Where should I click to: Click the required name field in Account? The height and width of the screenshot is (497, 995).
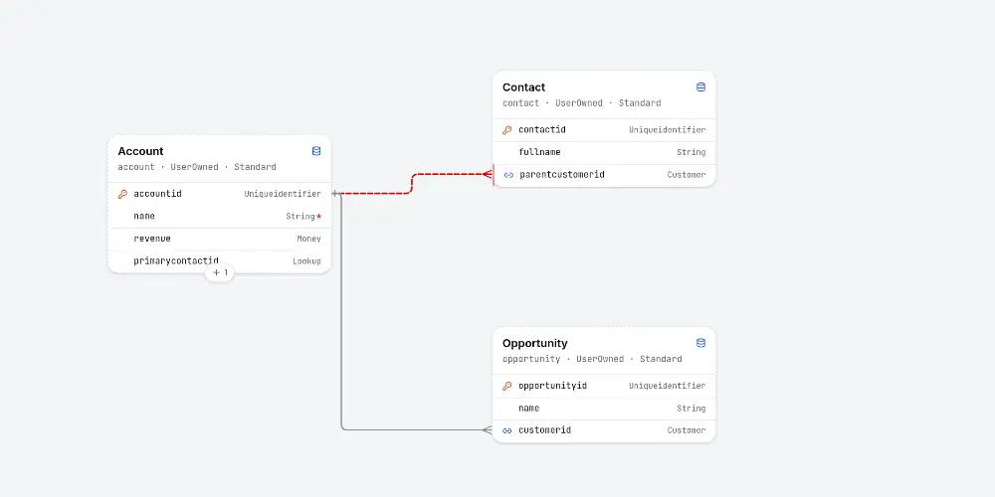(220, 216)
